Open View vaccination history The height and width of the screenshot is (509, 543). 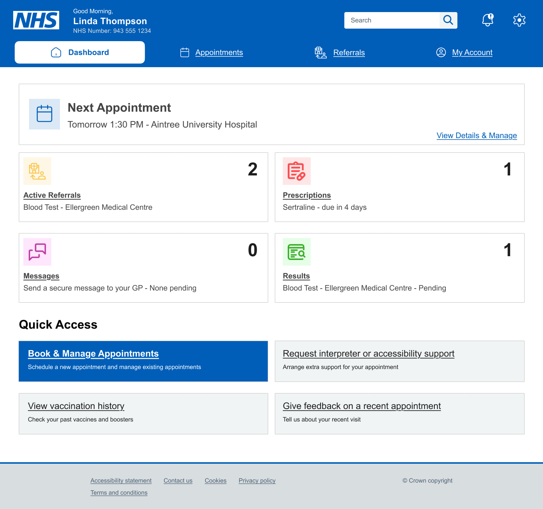[76, 406]
